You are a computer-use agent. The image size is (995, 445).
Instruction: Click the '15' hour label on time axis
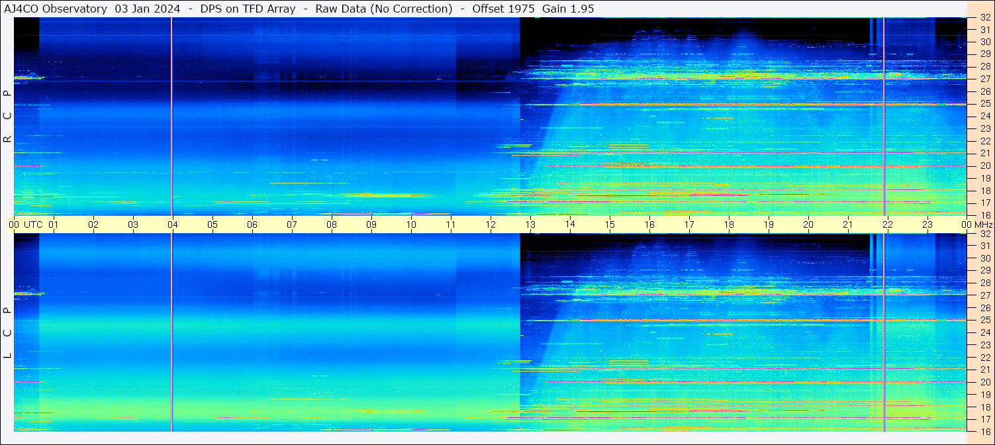610,224
